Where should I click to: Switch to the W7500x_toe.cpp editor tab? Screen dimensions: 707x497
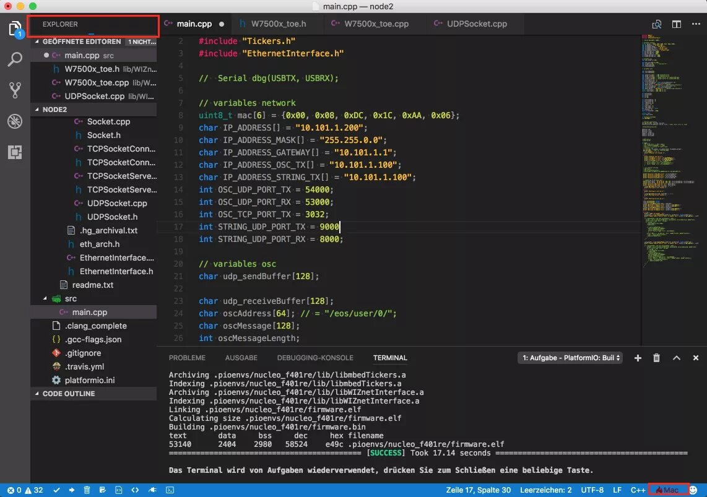(x=376, y=24)
